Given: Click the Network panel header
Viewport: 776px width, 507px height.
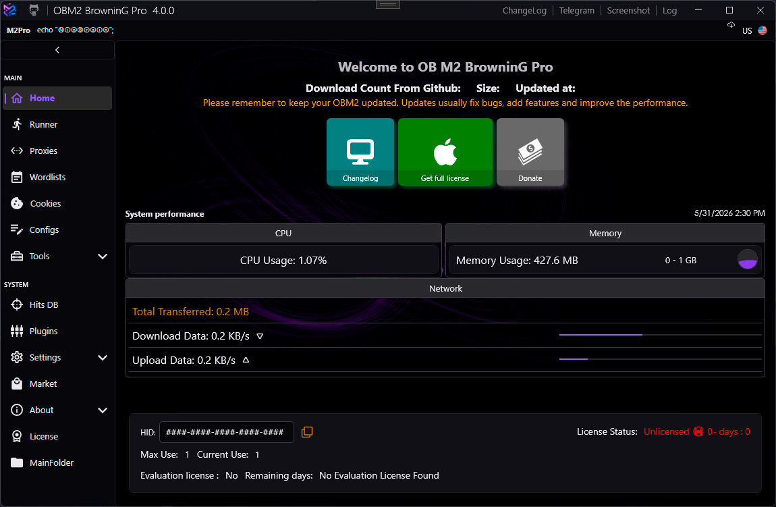Looking at the screenshot, I should (445, 289).
